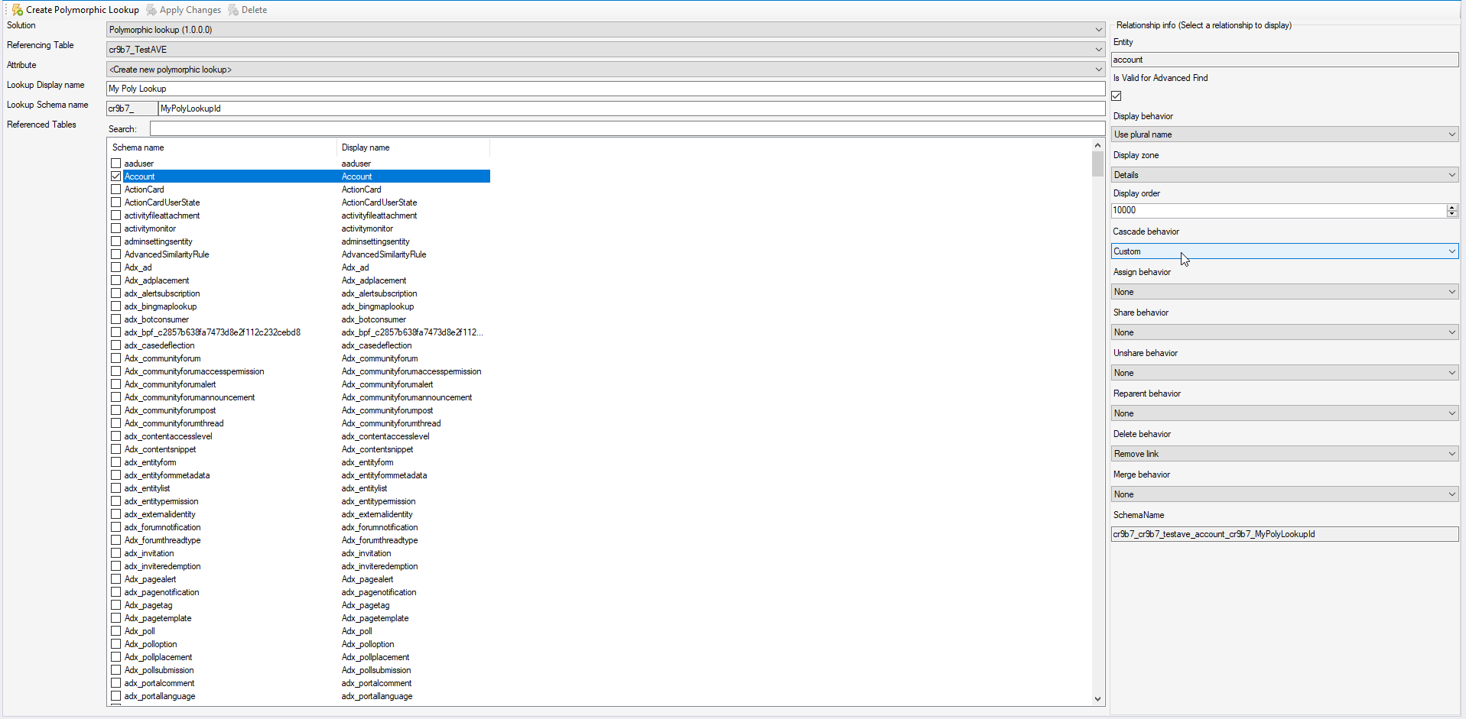Open the Referencing Table dropdown
This screenshot has width=1466, height=719.
605,50
